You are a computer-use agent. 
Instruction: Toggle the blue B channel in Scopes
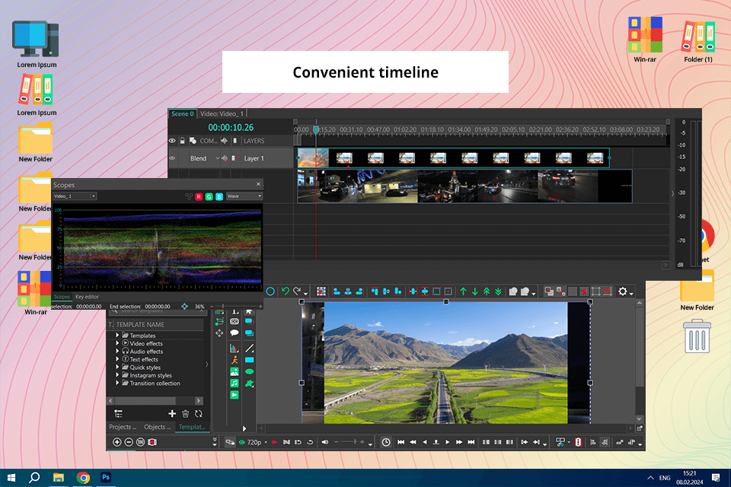pyautogui.click(x=219, y=196)
